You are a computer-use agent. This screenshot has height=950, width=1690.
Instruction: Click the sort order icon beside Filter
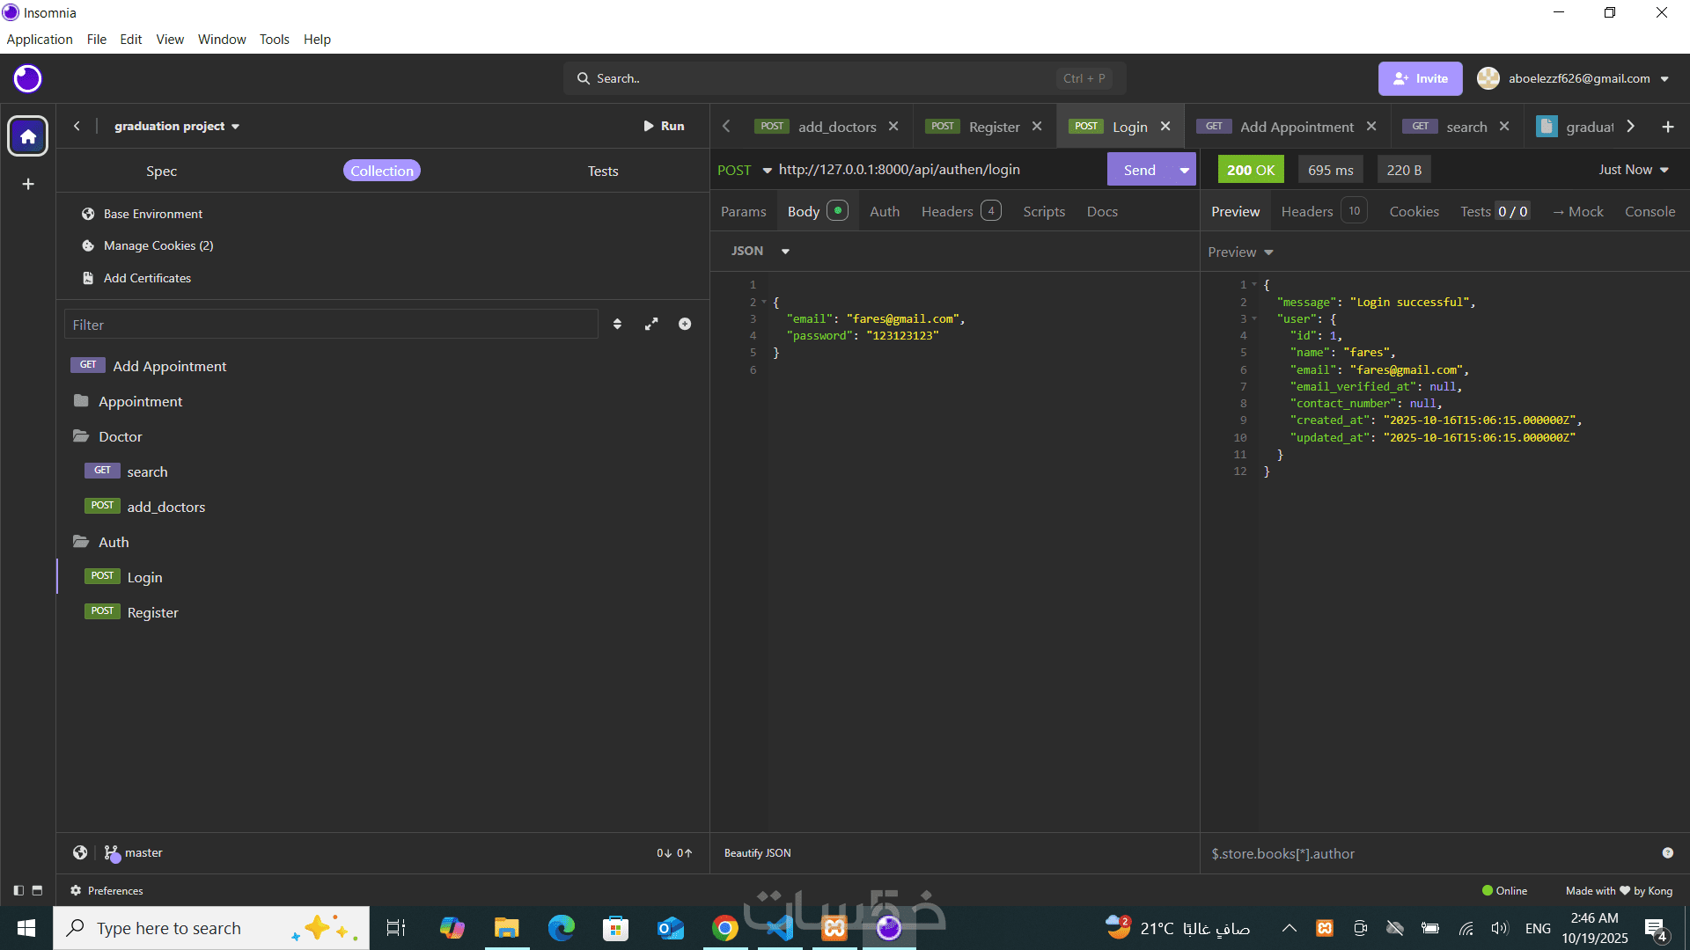[x=617, y=325]
